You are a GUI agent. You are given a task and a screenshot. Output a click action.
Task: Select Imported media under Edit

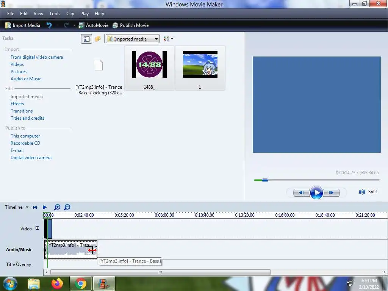click(x=27, y=97)
